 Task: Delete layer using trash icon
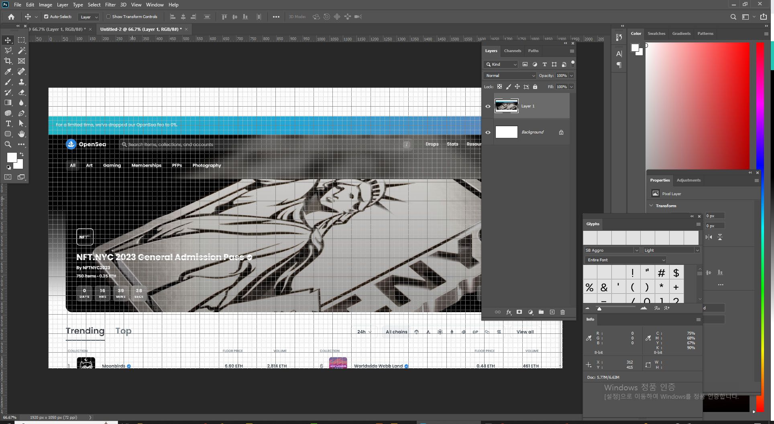point(562,312)
